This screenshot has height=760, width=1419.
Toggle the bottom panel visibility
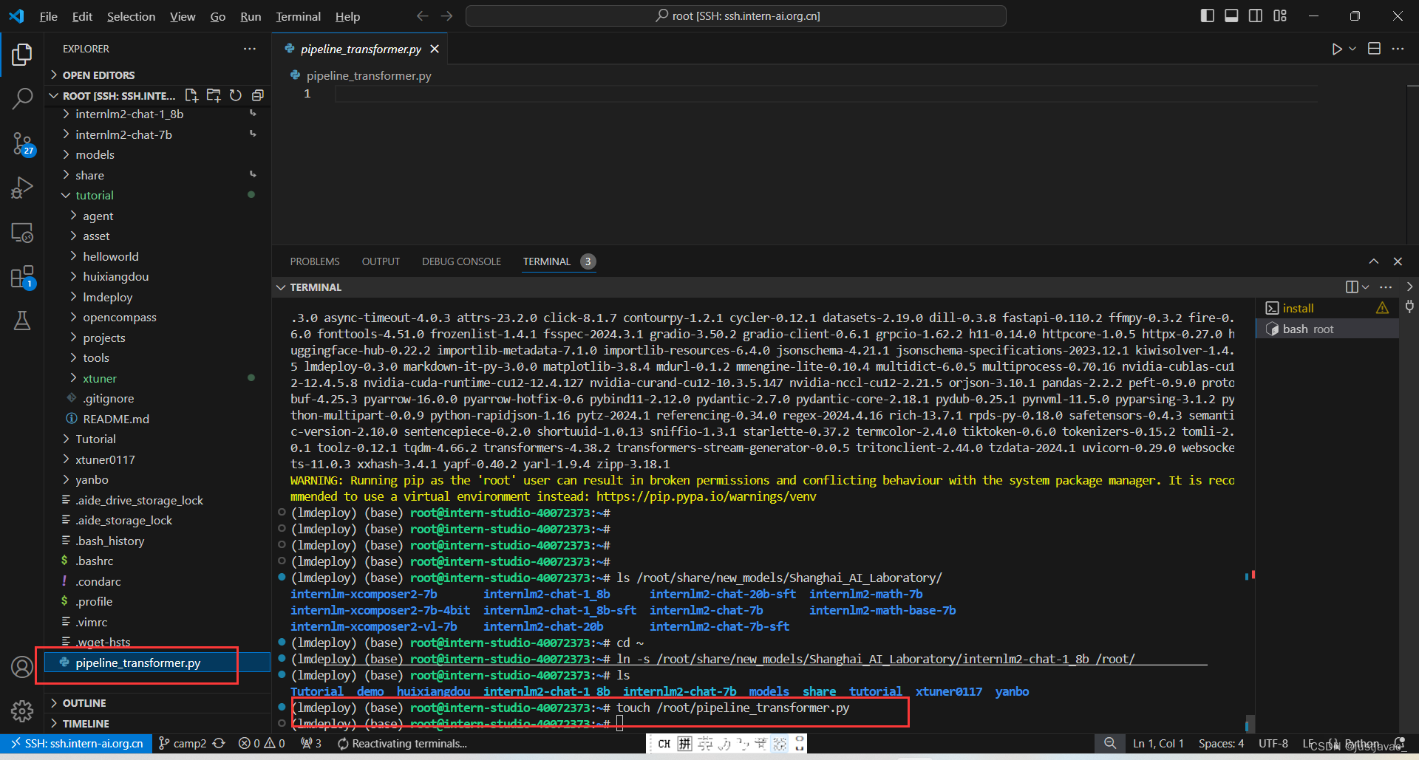click(1231, 15)
